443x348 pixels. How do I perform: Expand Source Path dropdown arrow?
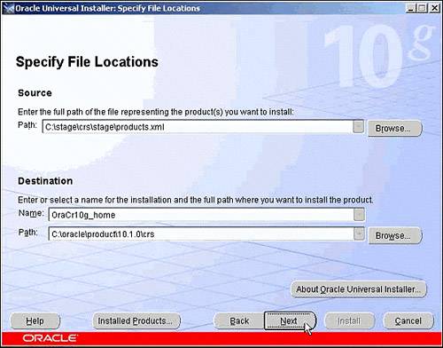(358, 127)
